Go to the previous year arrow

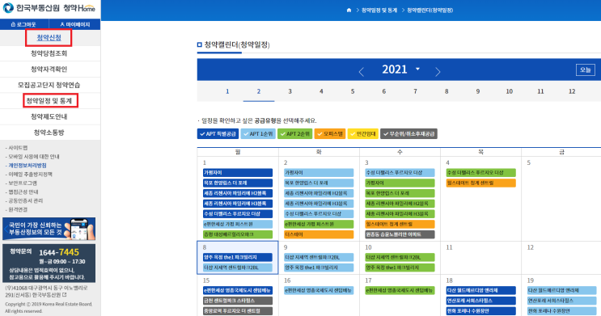[361, 71]
